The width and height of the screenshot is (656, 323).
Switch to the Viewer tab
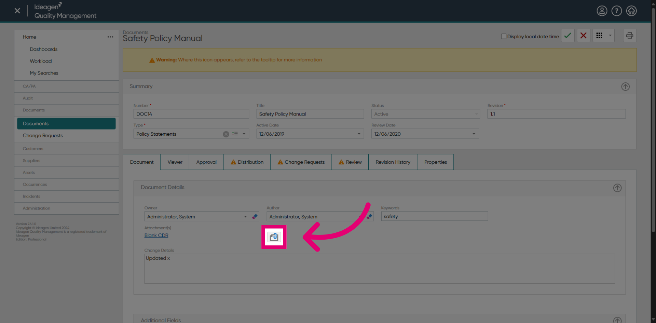click(x=175, y=162)
